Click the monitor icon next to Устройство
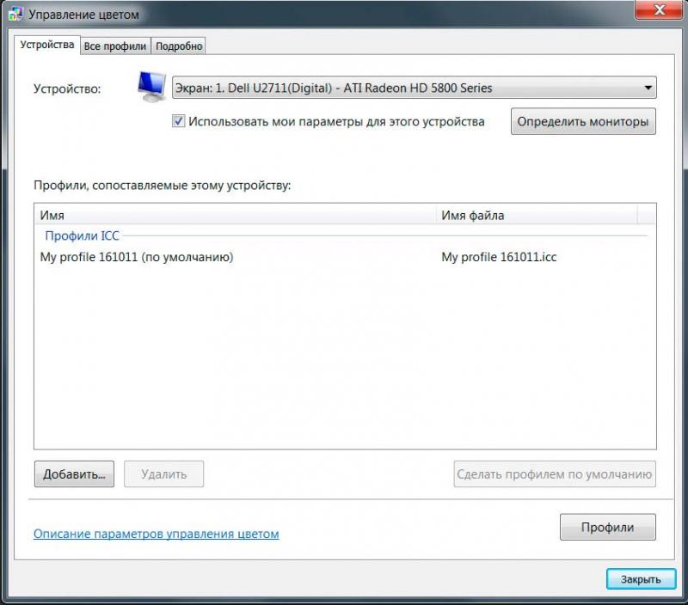 (x=151, y=86)
